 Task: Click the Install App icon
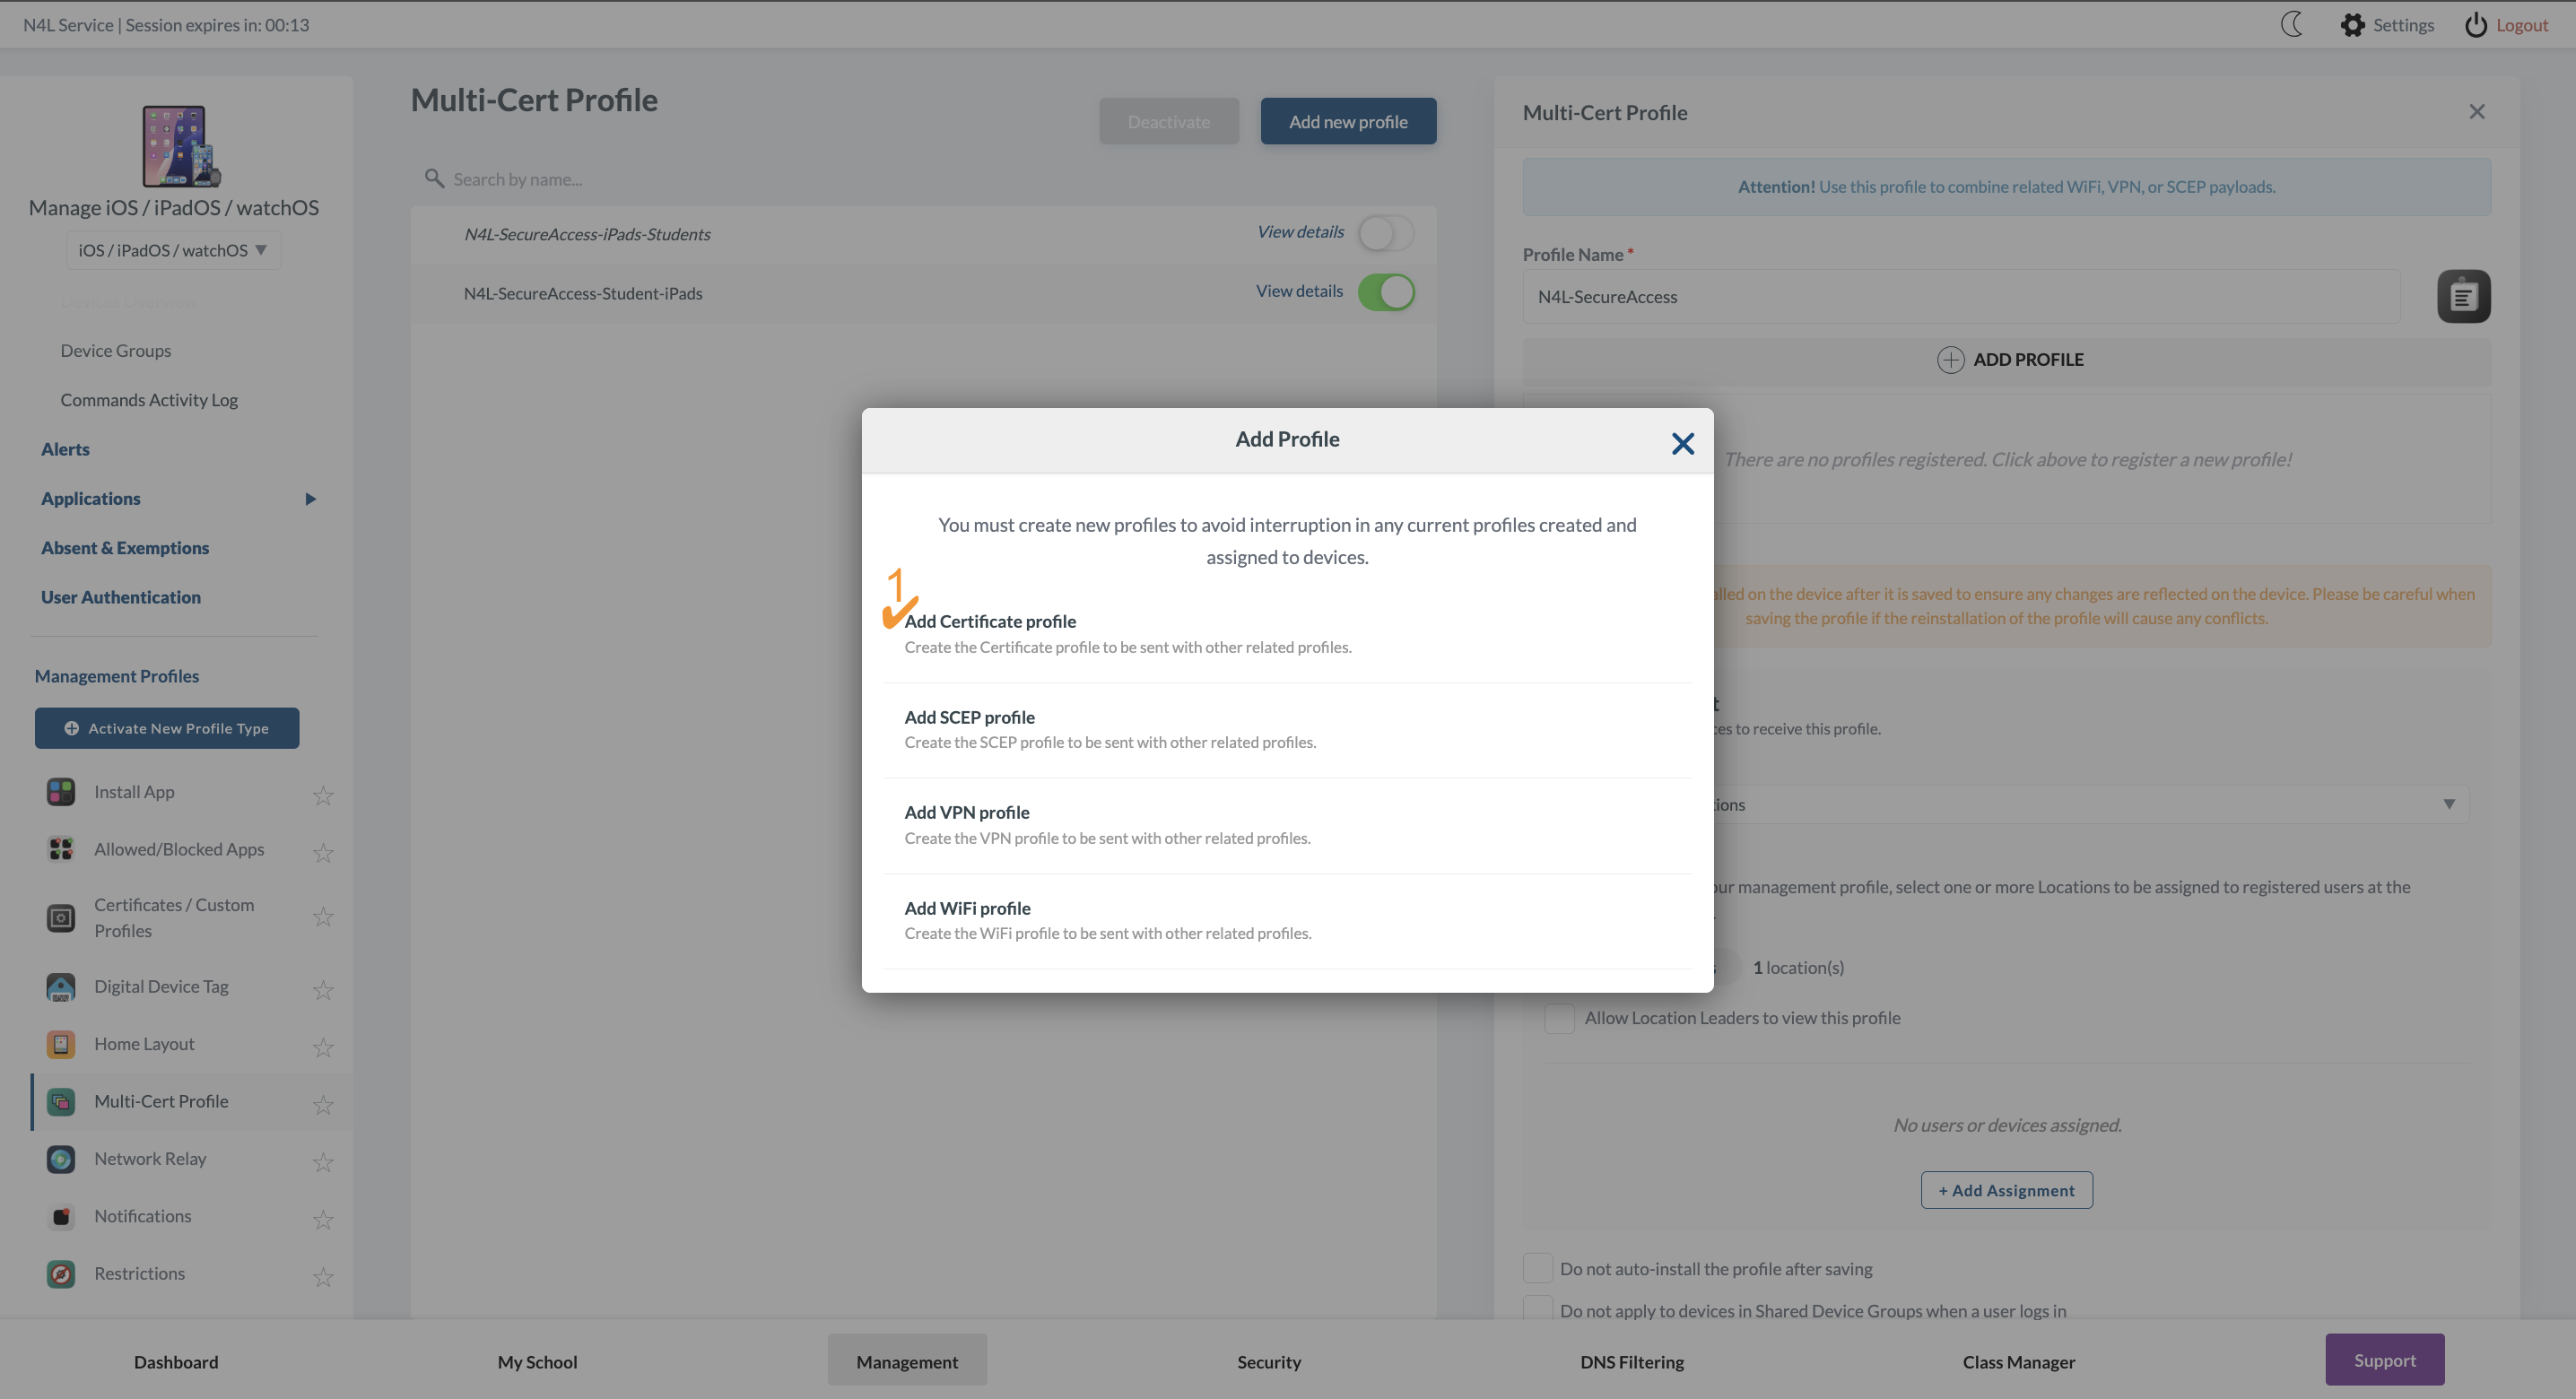point(61,792)
